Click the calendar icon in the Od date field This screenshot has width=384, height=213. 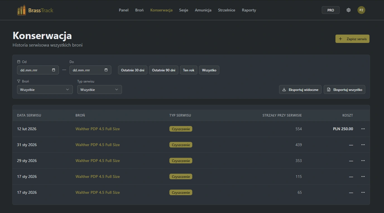[x=54, y=70]
